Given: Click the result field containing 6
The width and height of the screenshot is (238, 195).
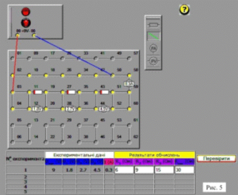Looking at the screenshot, I should tap(124, 170).
